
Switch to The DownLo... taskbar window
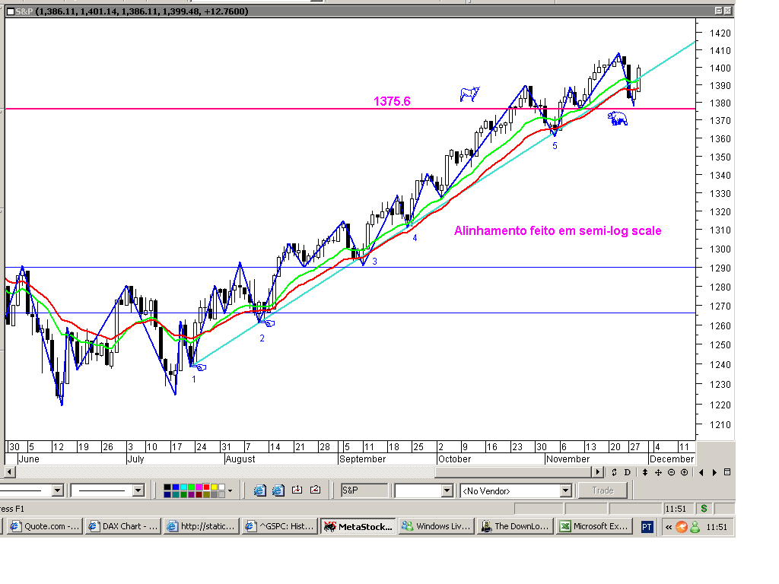point(515,526)
